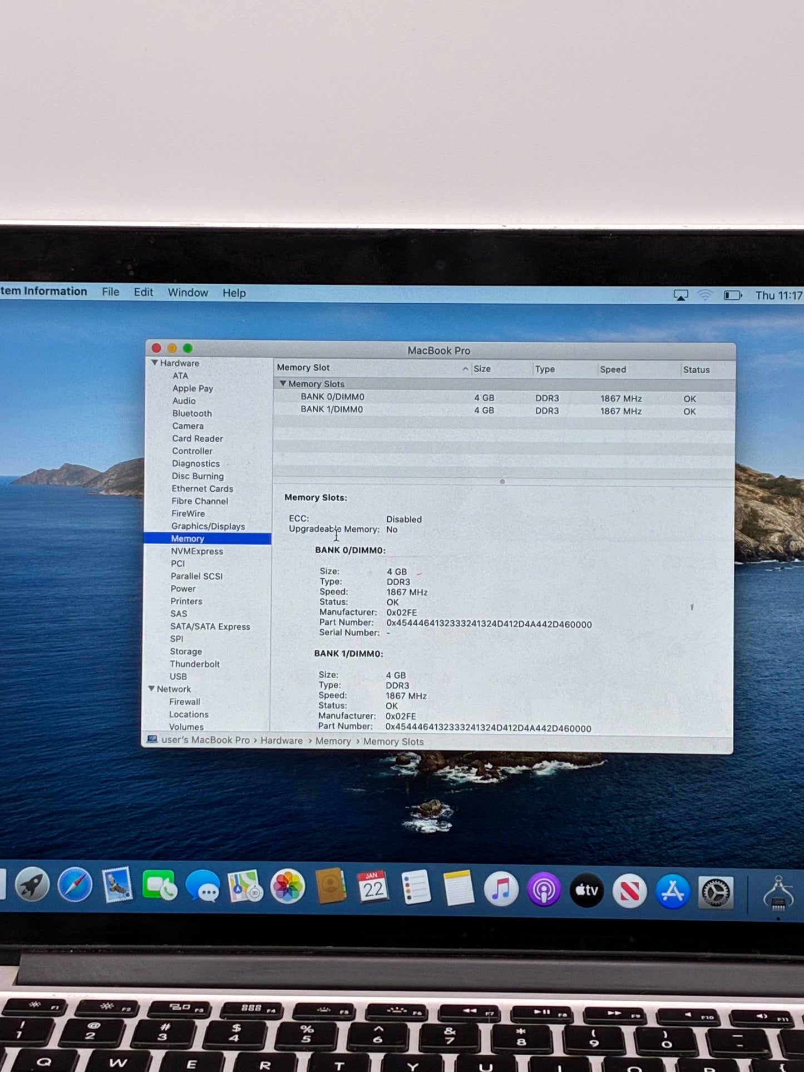Click the pane divider handle dot
804x1072 pixels.
click(x=502, y=482)
